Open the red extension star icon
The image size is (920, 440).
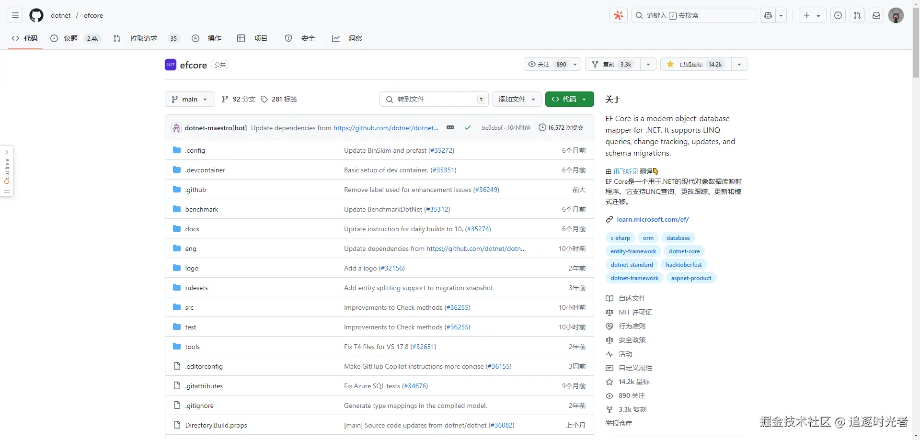point(619,15)
